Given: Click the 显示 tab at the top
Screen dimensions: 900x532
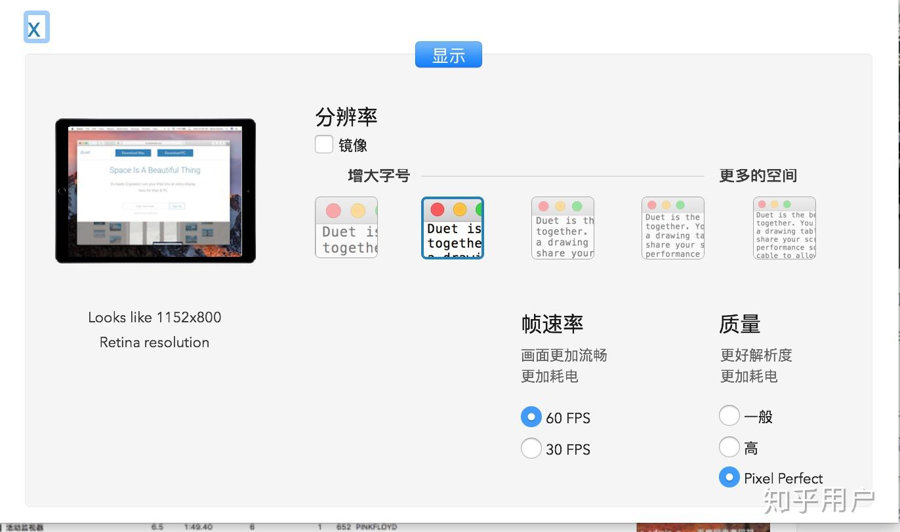Looking at the screenshot, I should (x=449, y=54).
